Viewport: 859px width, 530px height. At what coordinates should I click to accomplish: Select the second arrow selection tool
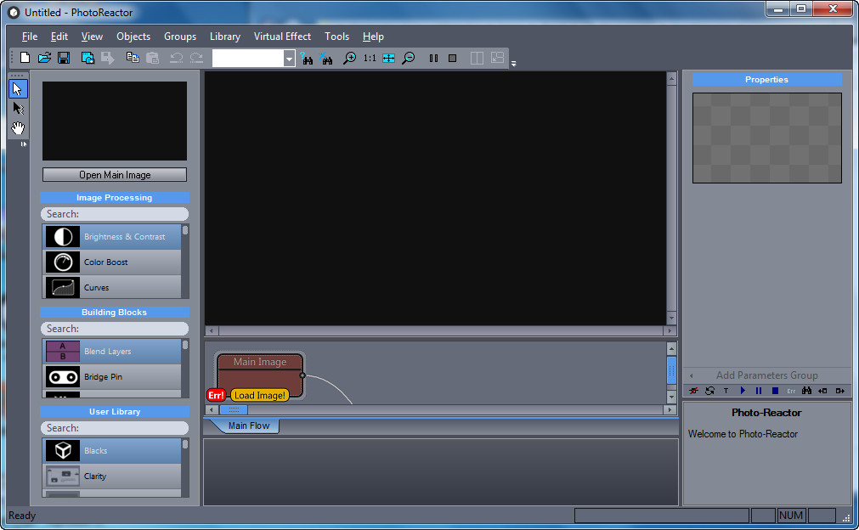click(x=18, y=108)
